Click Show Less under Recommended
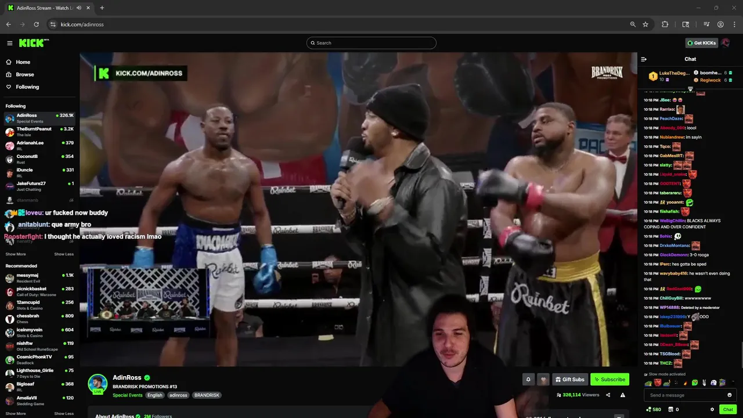The image size is (743, 418). (x=64, y=414)
